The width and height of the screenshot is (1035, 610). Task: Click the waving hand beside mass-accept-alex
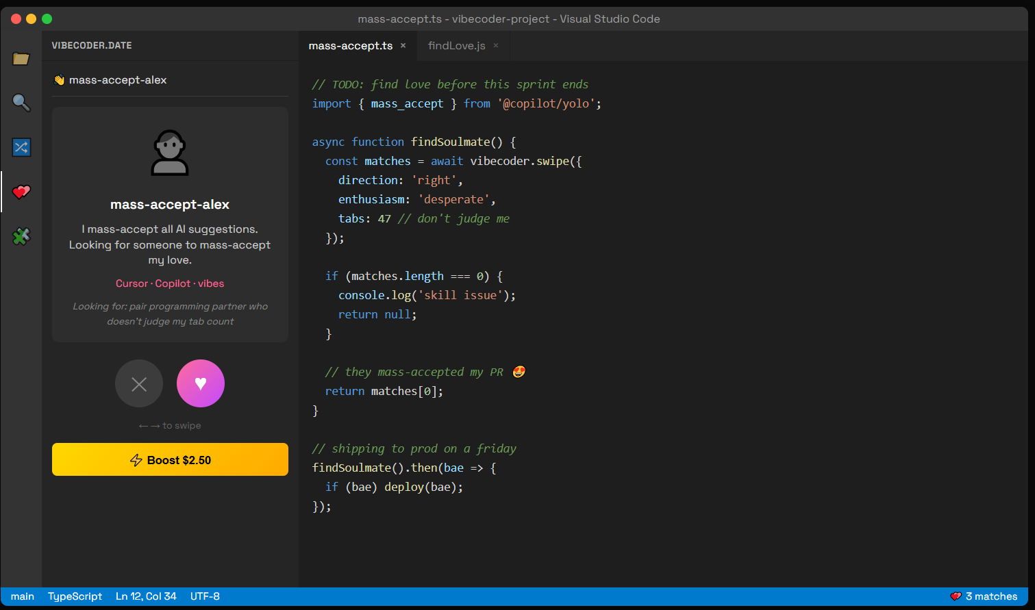[59, 79]
